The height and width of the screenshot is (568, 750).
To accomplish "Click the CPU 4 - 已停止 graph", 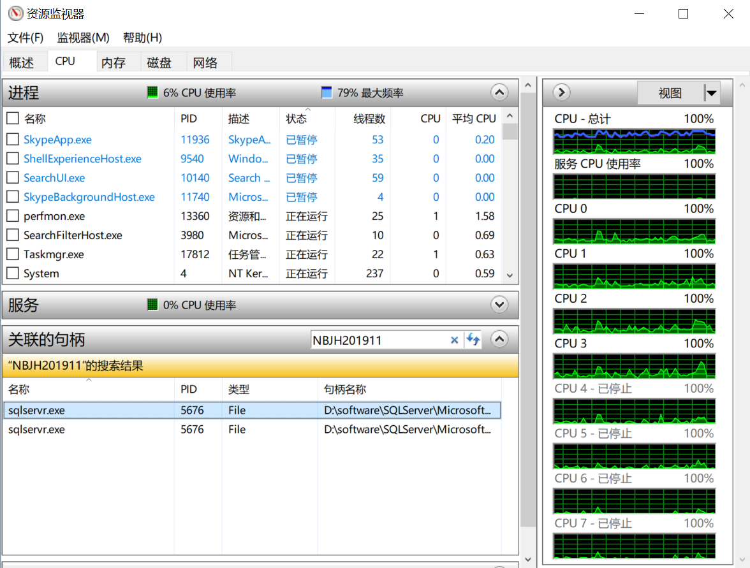I will (634, 411).
